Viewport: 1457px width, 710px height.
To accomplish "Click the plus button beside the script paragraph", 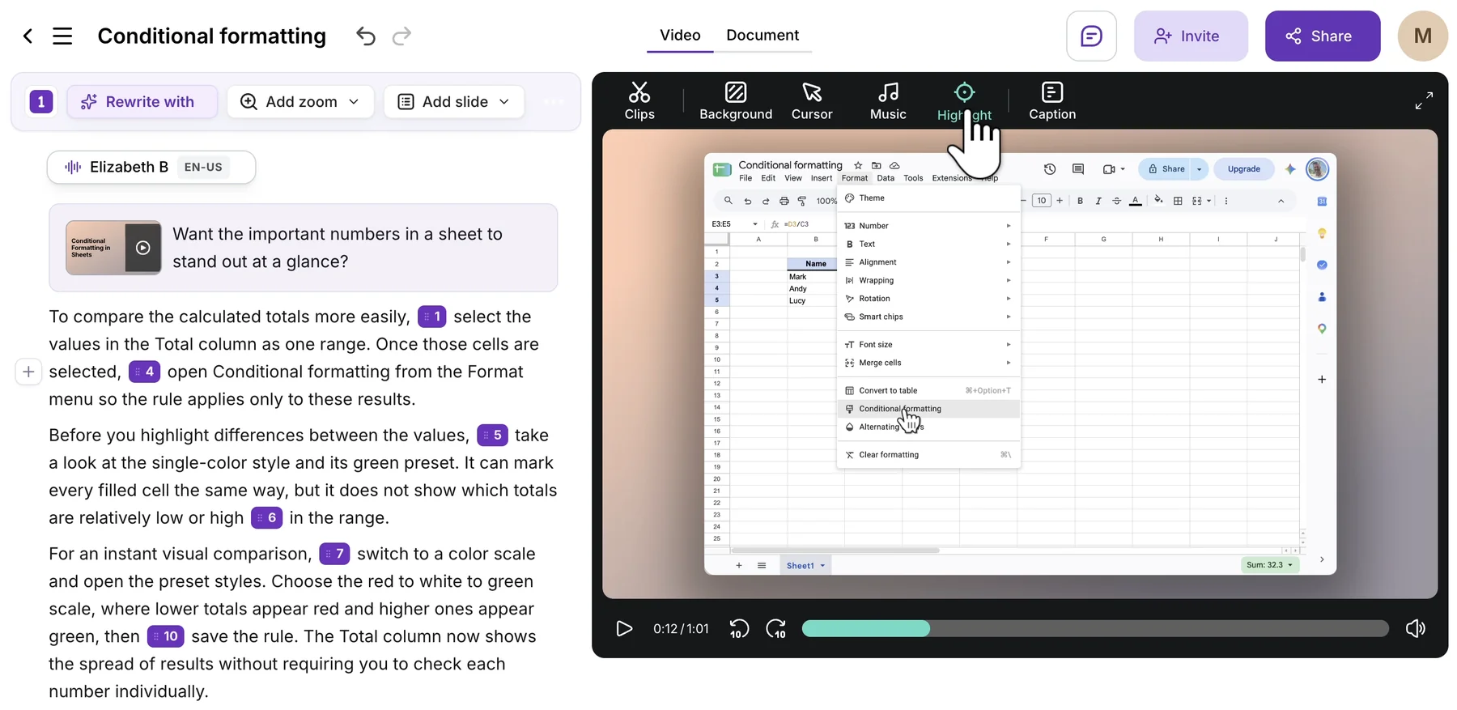I will tap(28, 372).
